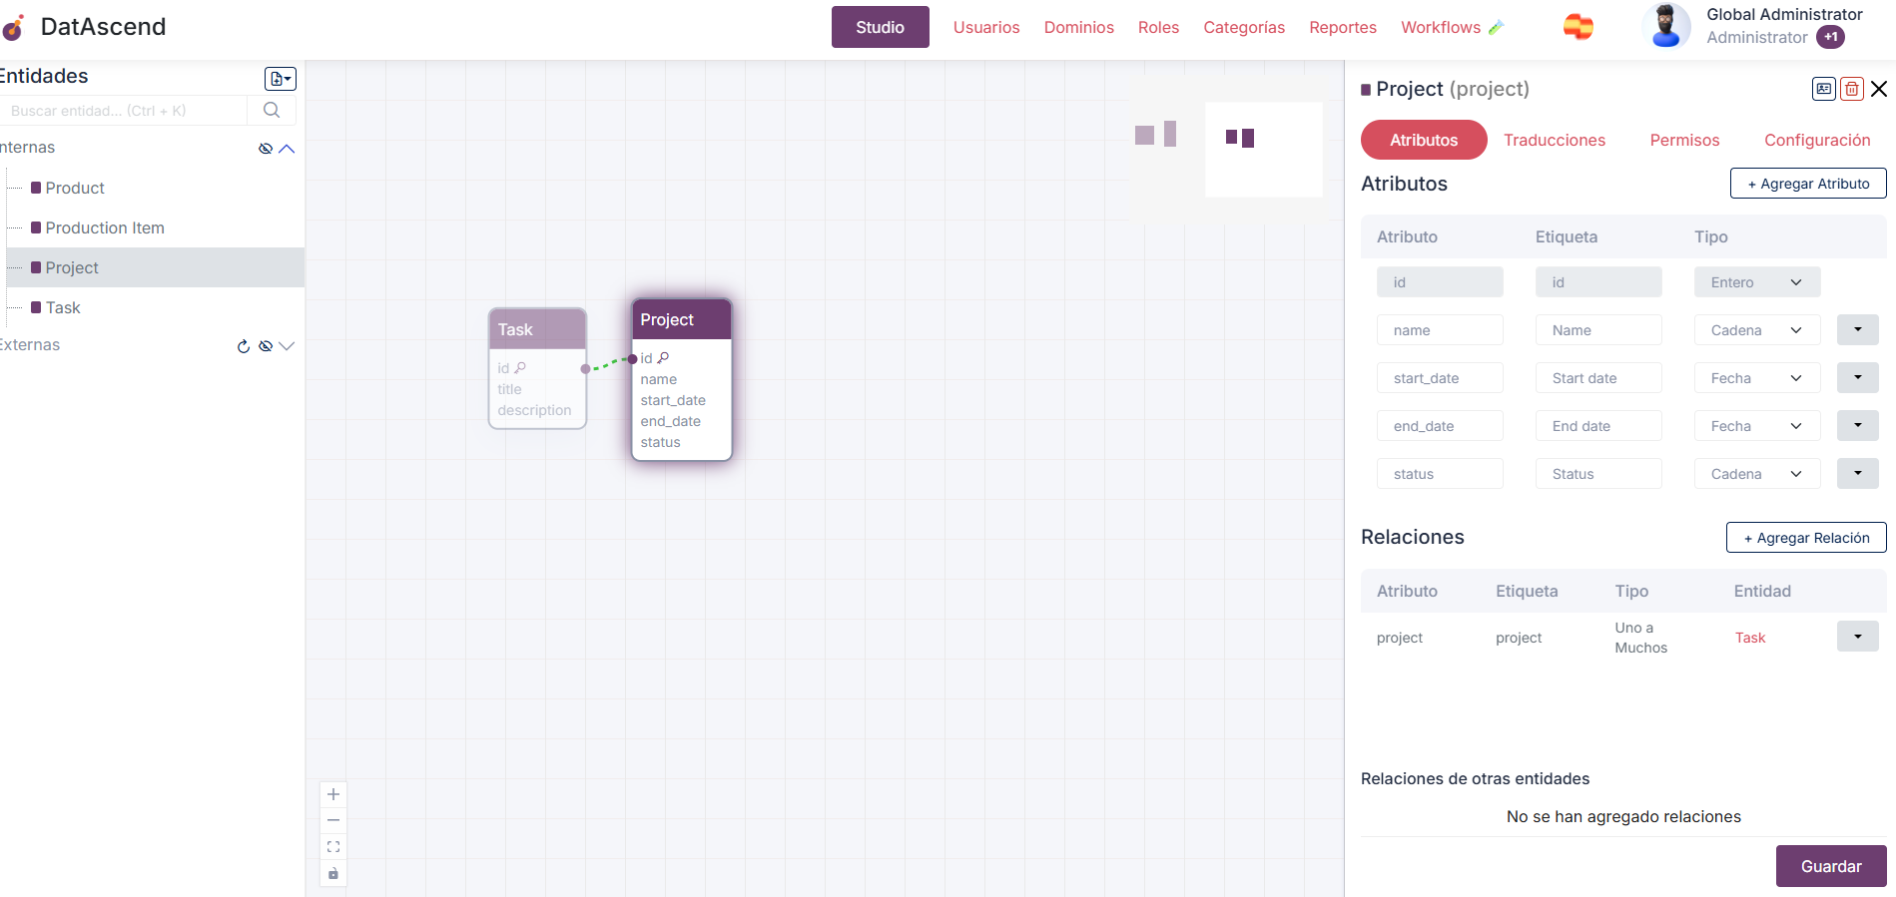The image size is (1896, 897).
Task: Click the search magnifier icon in entity search
Action: click(272, 110)
